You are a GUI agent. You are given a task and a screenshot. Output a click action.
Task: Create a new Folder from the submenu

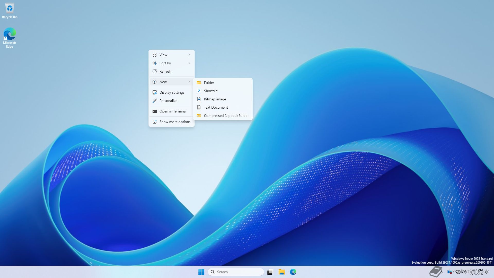click(x=209, y=83)
